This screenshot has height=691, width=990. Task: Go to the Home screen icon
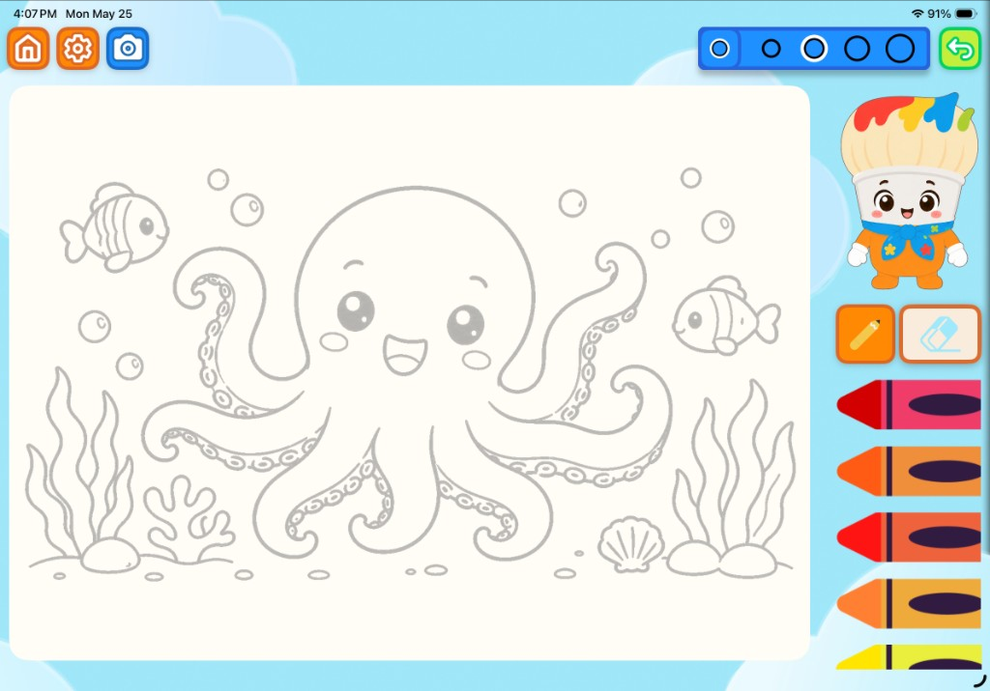[28, 48]
